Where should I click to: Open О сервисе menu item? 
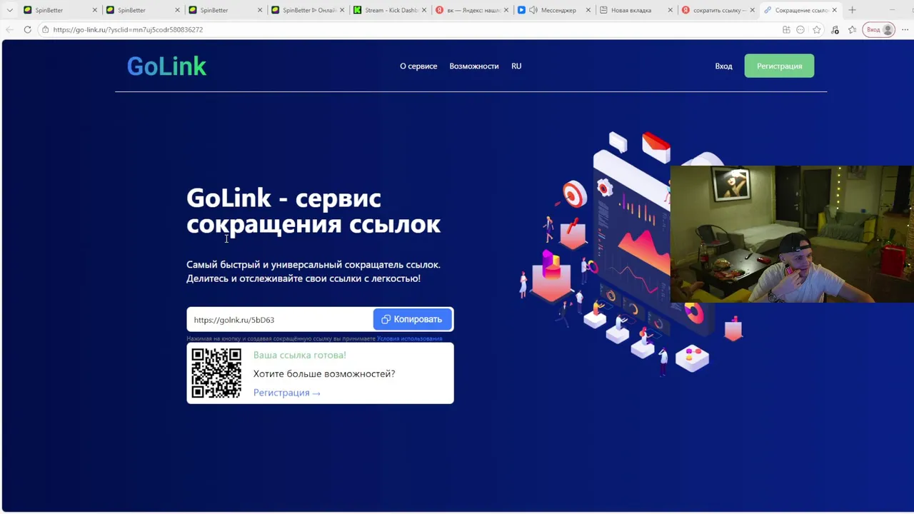click(x=418, y=66)
